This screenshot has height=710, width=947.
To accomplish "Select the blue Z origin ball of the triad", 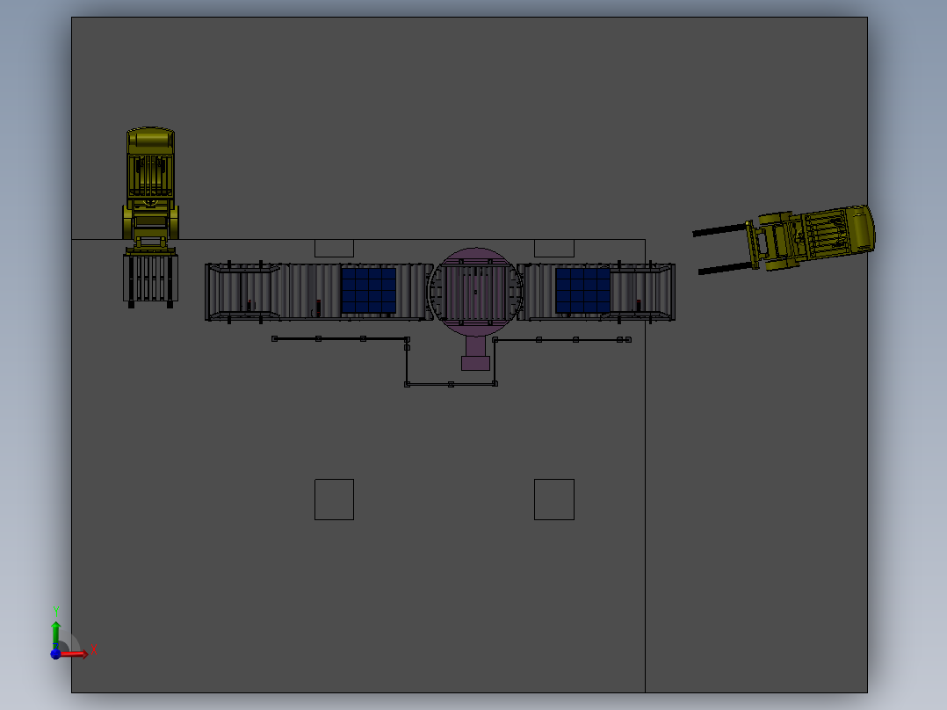I will click(55, 654).
